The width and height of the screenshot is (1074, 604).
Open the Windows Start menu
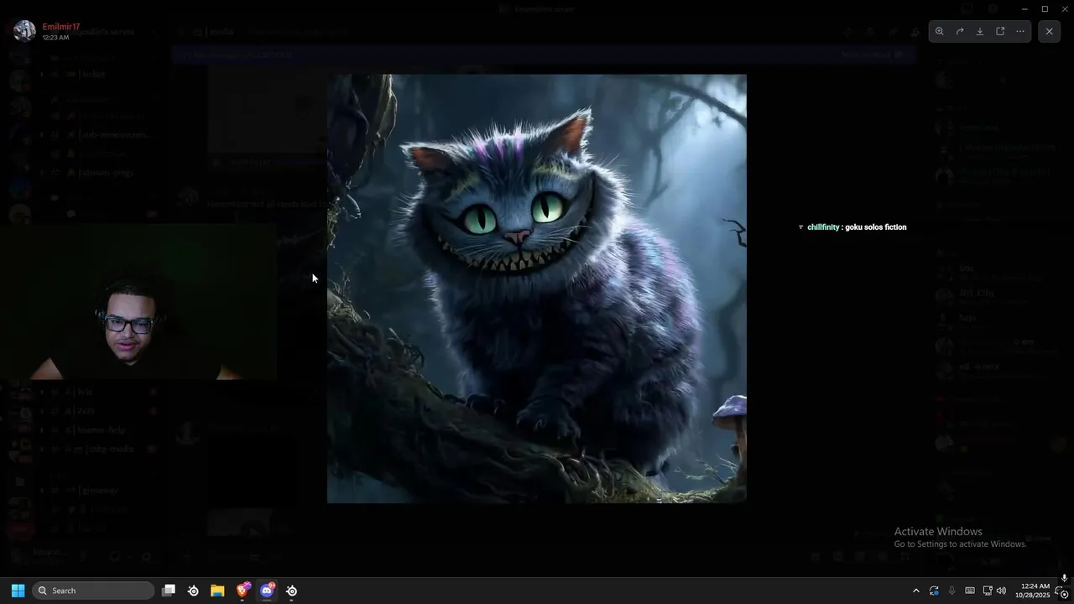coord(18,591)
